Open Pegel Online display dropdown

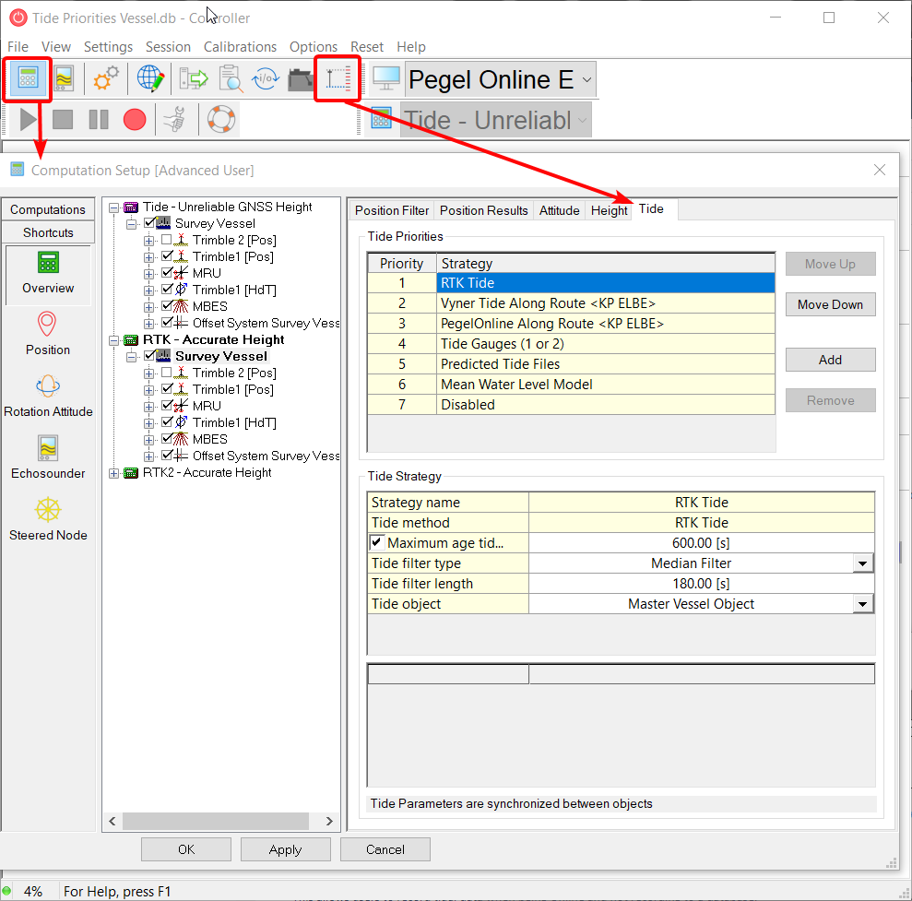click(586, 80)
